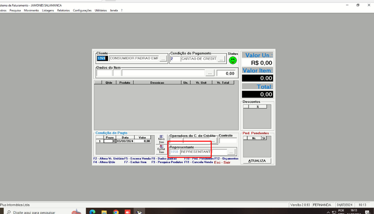The image size is (374, 214).
Task: Click the item description input field
Action: pos(163,73)
